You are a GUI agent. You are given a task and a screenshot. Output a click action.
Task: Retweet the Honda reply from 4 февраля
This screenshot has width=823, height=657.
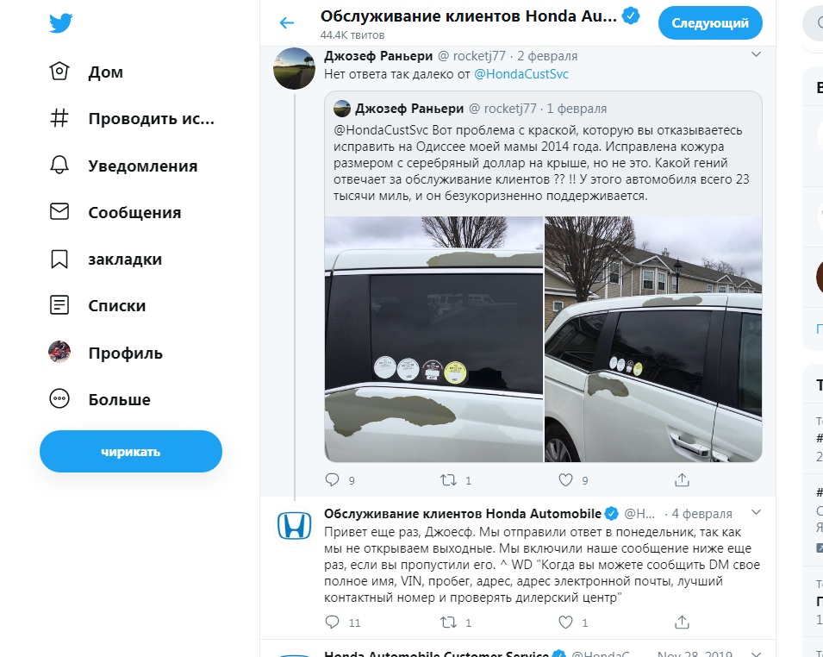coord(448,623)
